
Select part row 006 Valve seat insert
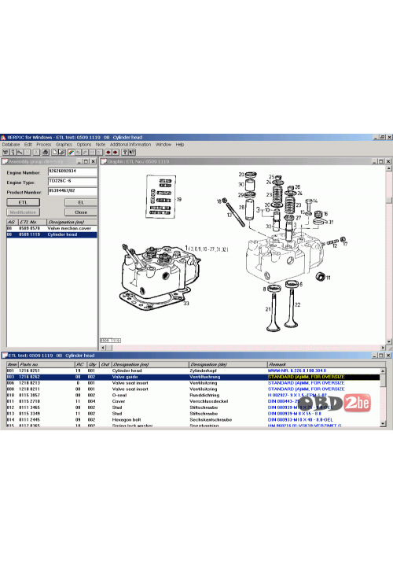(193, 383)
